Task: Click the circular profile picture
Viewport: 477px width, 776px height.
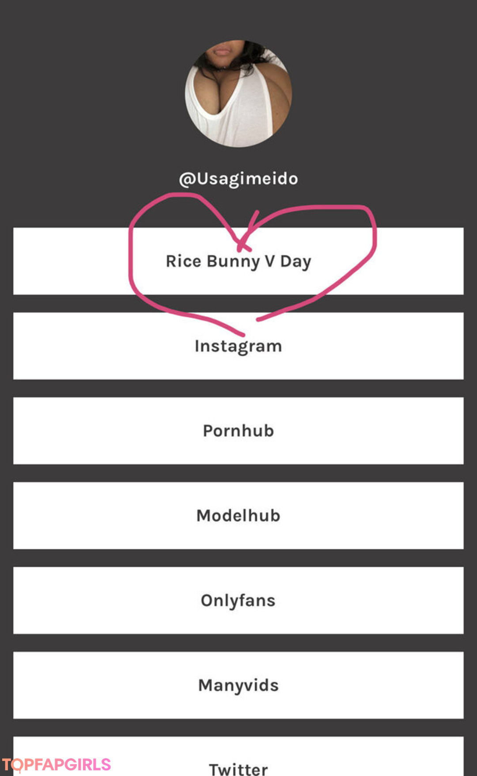Action: pyautogui.click(x=238, y=94)
